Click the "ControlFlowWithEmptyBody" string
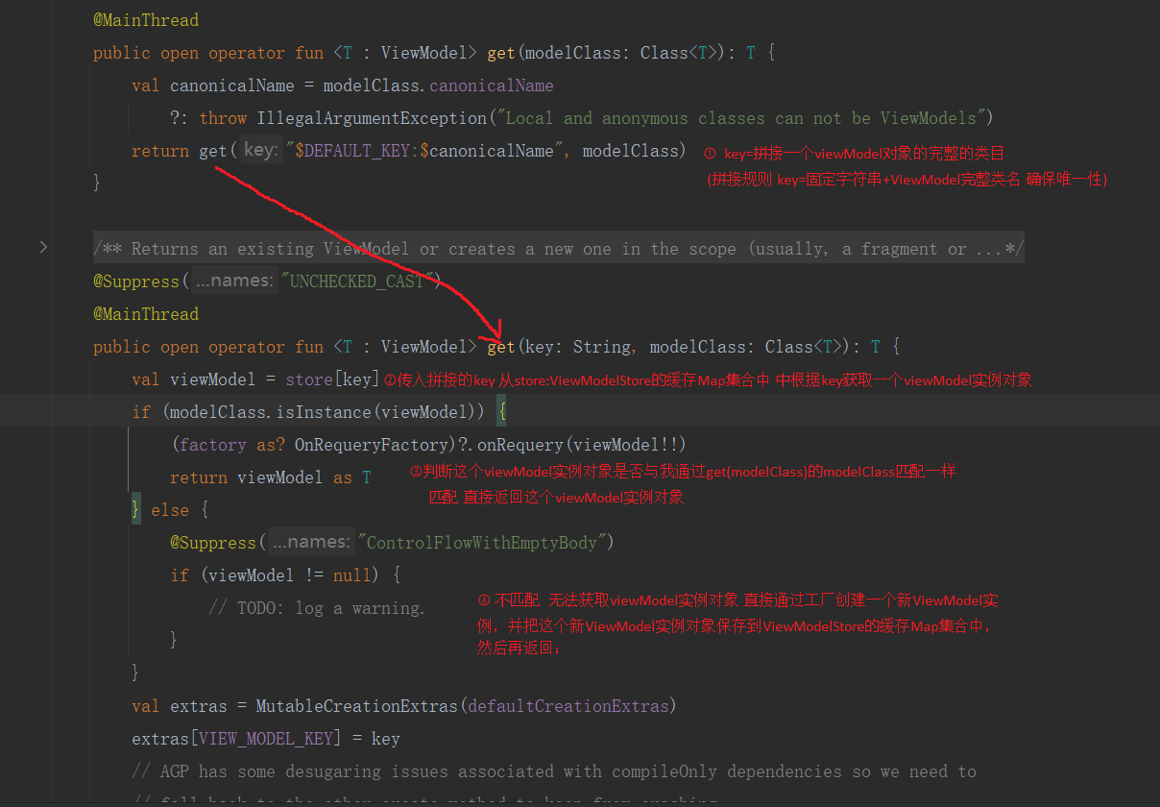 pyautogui.click(x=480, y=543)
